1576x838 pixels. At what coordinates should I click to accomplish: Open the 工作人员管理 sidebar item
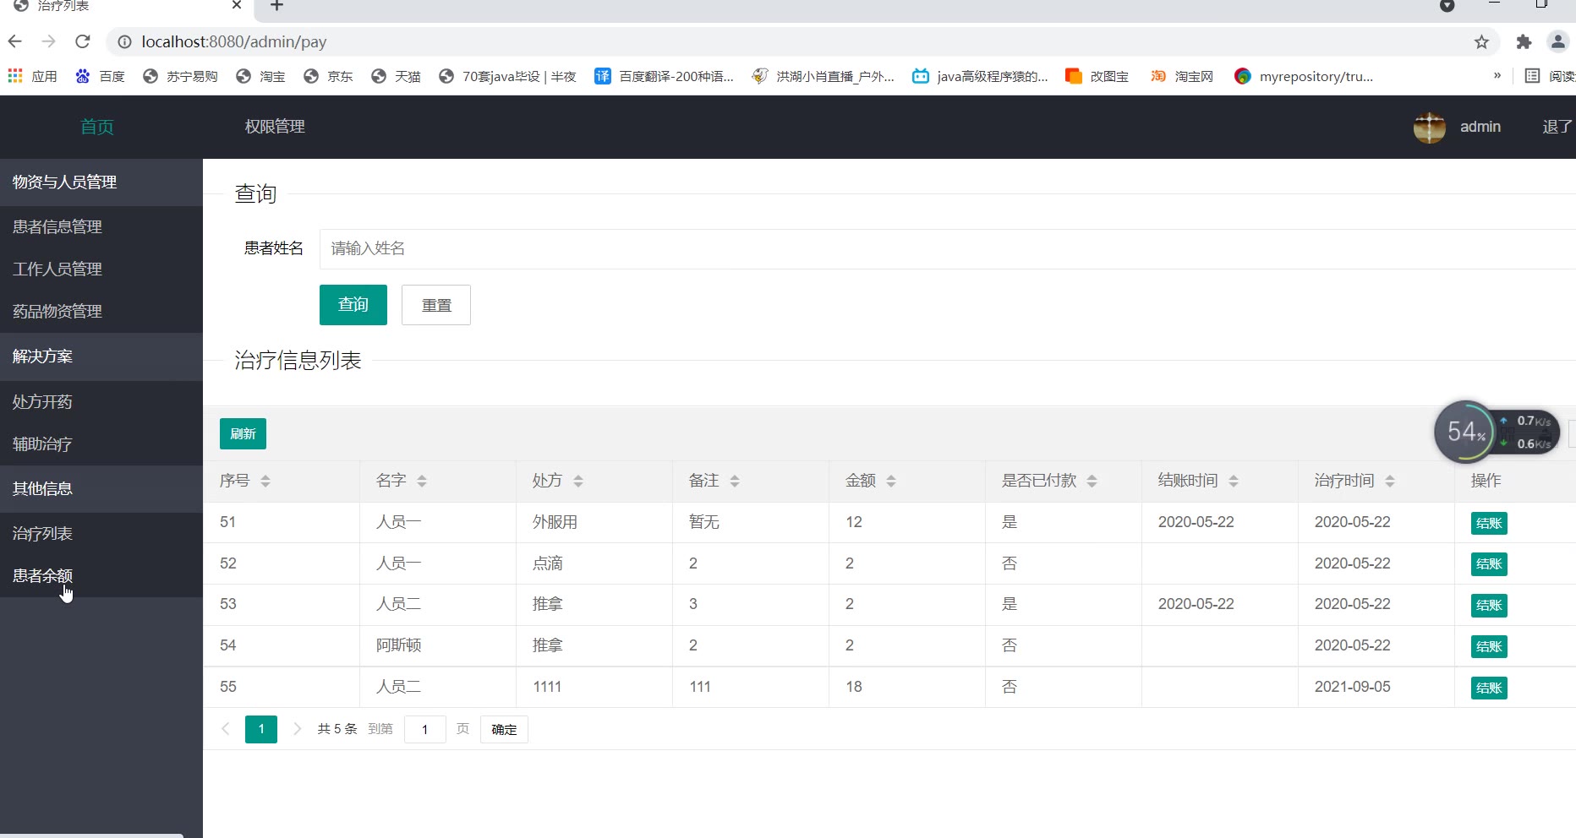pyautogui.click(x=101, y=269)
